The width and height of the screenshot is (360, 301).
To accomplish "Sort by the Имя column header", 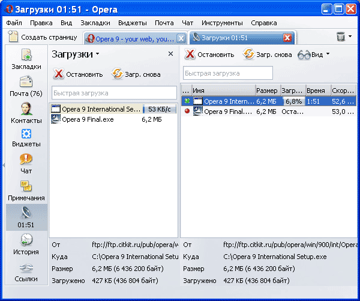I will [x=224, y=91].
